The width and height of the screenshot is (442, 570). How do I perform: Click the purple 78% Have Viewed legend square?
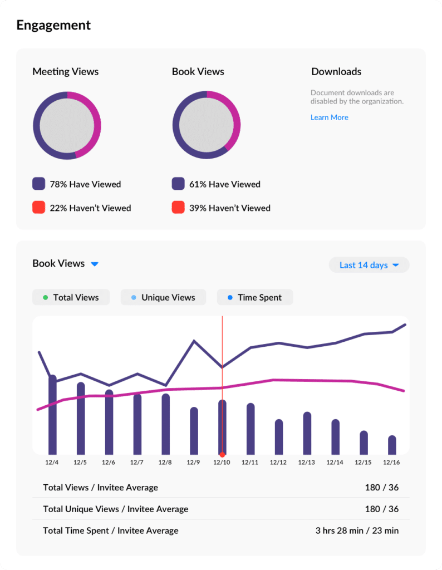click(x=40, y=184)
